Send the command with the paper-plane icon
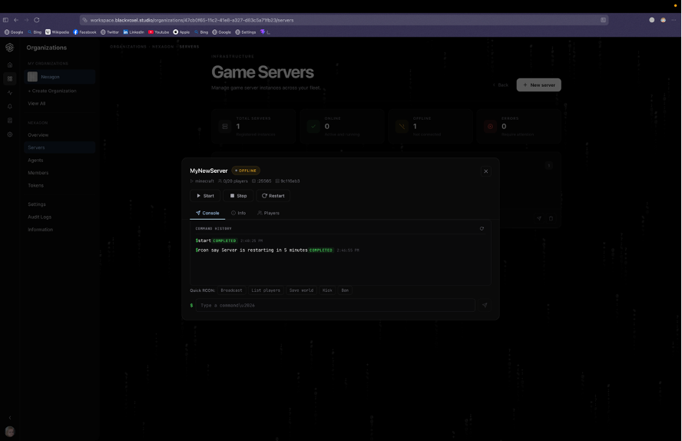 [485, 305]
